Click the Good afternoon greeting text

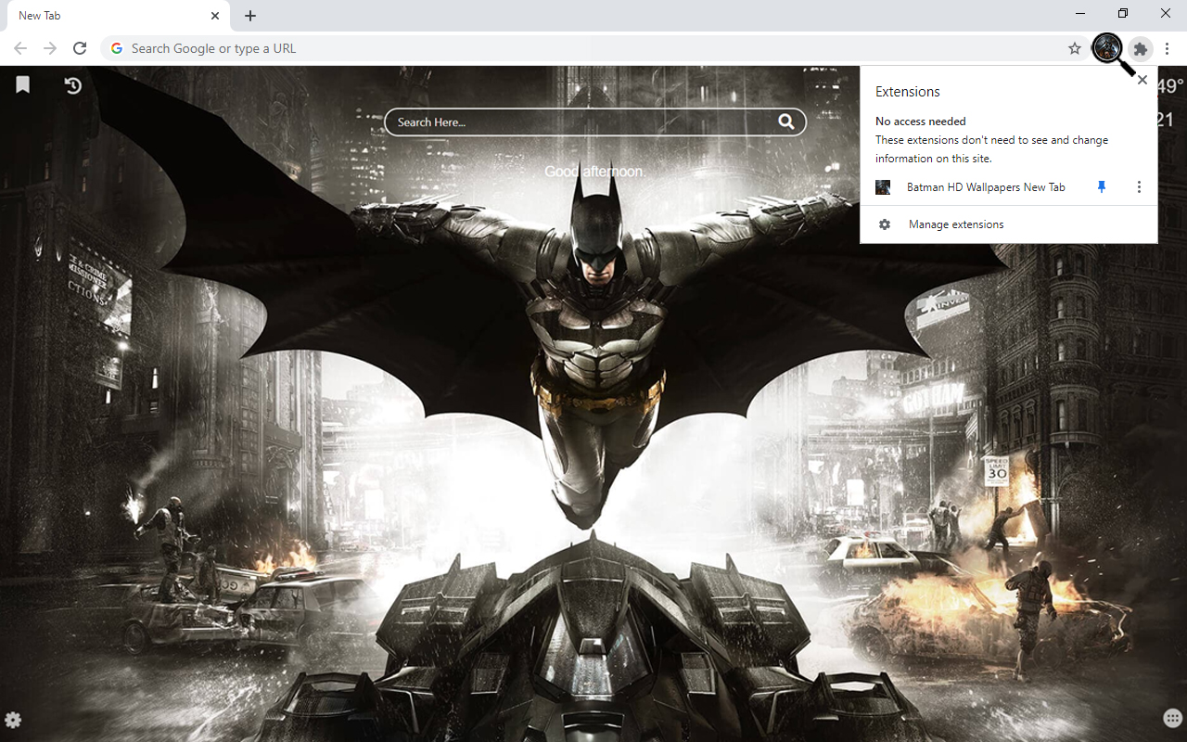pos(593,172)
